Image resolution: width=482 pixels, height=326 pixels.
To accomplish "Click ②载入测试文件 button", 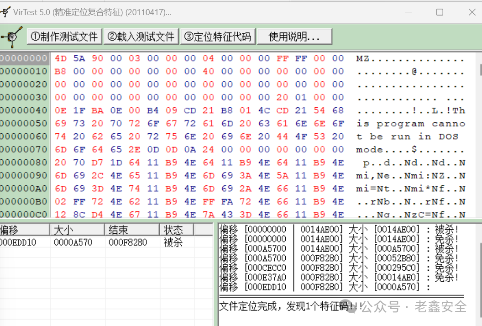I will [141, 37].
